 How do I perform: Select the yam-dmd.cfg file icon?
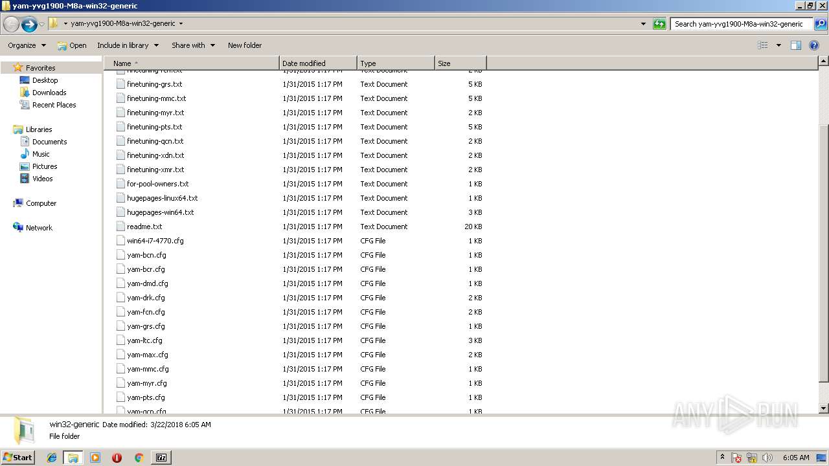point(120,283)
